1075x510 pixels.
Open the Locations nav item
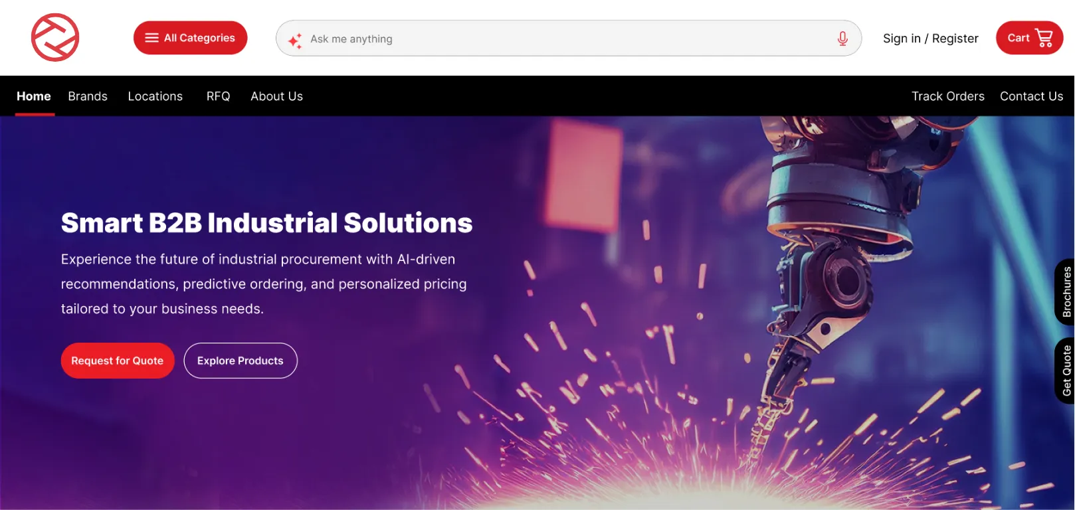[x=155, y=96]
